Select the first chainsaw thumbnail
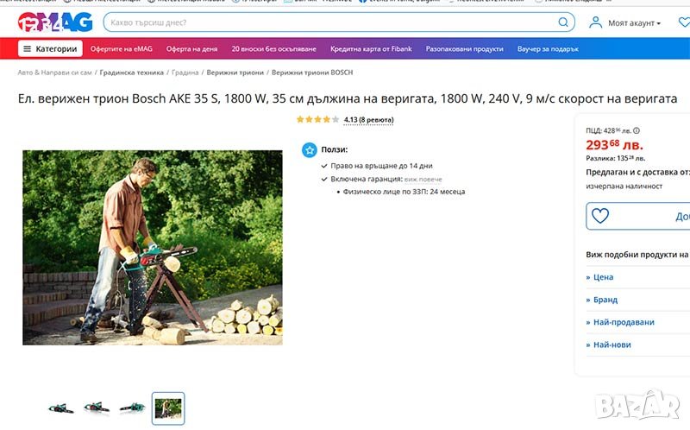This screenshot has width=690, height=430. coord(60,408)
